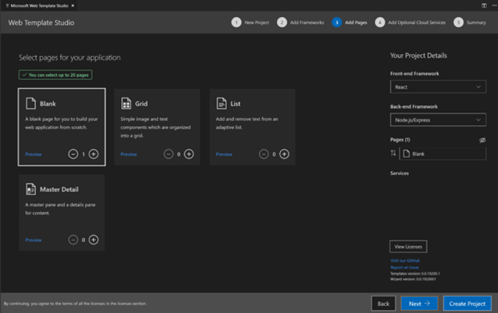Select the List page card
Image resolution: width=498 pixels, height=313 pixels.
pyautogui.click(x=253, y=127)
